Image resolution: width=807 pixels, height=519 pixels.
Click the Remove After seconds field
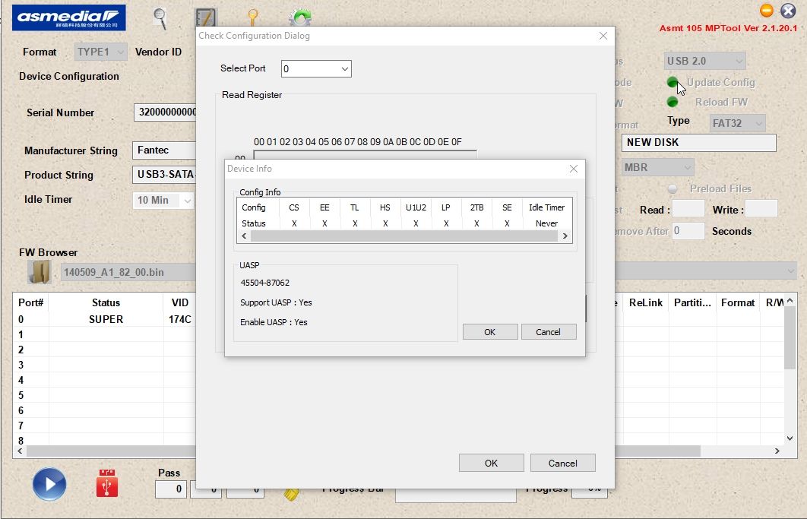688,231
